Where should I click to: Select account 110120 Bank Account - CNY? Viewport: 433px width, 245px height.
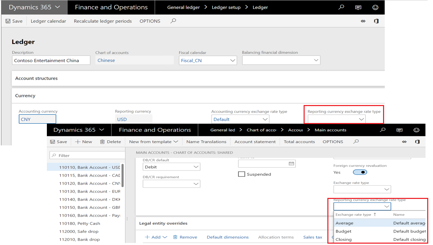[x=90, y=183]
